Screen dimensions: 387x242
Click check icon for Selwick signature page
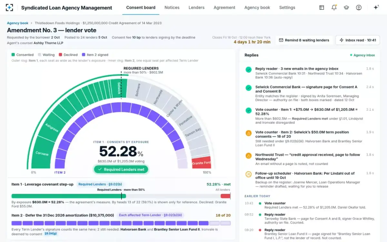point(248,88)
